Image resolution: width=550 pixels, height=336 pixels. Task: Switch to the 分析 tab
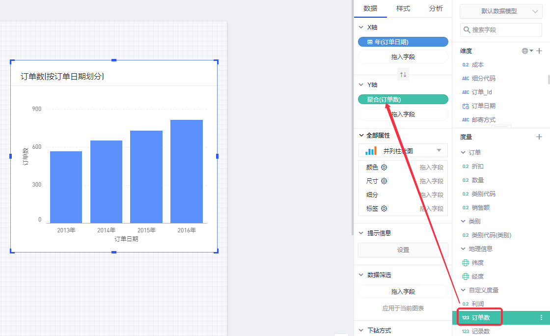(x=436, y=9)
